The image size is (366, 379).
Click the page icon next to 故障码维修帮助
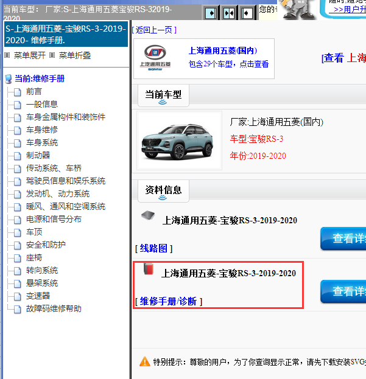coord(17,310)
